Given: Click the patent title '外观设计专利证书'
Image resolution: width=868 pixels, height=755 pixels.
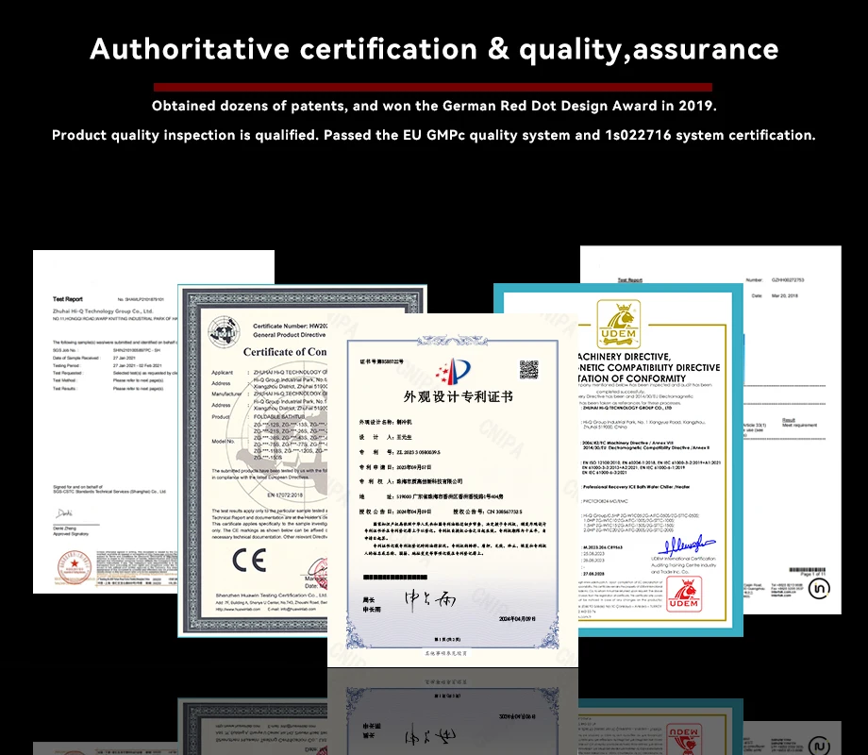Looking at the screenshot, I should 459,396.
